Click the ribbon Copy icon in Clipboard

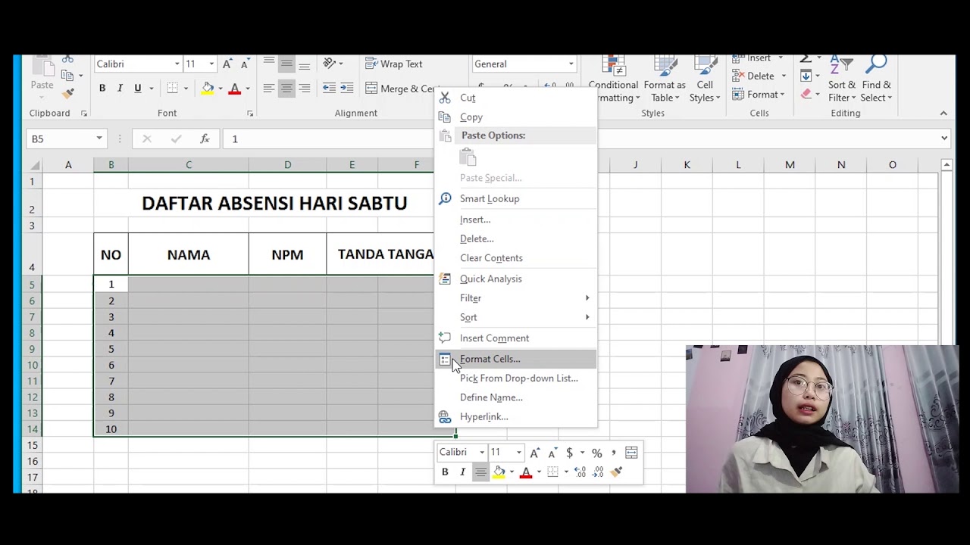[x=68, y=75]
